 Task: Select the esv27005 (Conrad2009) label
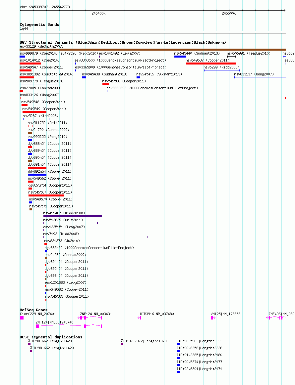coord(40,88)
